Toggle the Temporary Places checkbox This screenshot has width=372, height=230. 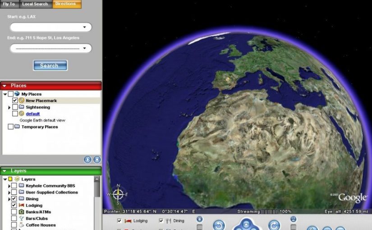pyautogui.click(x=10, y=127)
